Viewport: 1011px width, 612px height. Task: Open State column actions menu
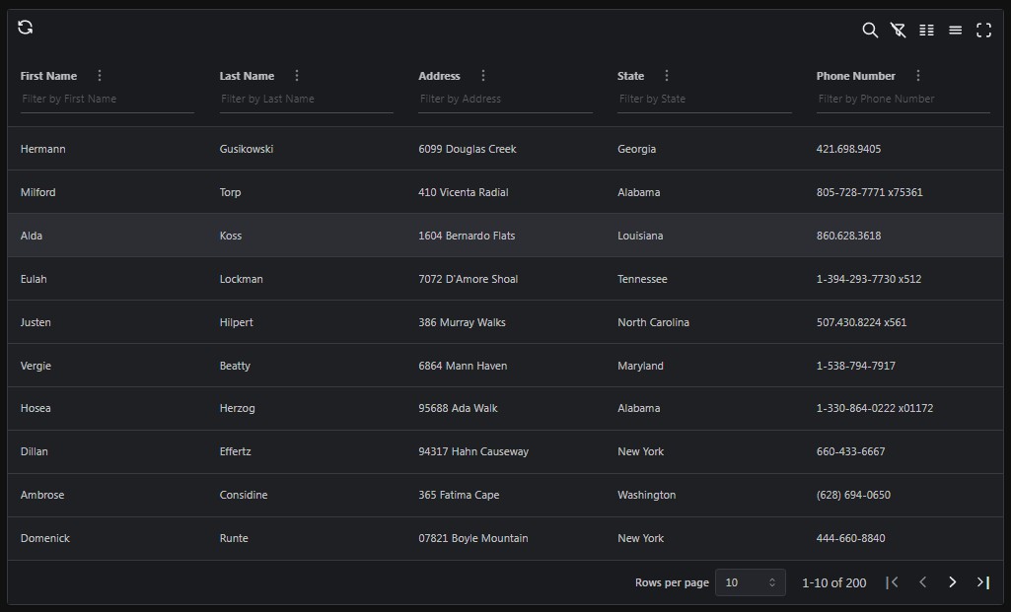pyautogui.click(x=667, y=76)
